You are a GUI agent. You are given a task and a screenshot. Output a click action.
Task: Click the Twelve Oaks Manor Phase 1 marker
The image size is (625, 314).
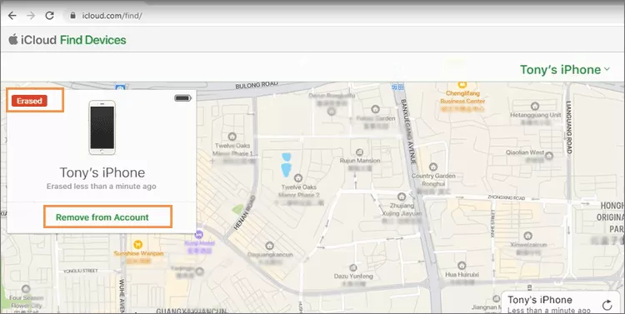click(x=232, y=137)
